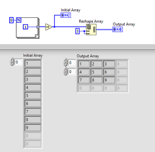Screen dimensions: 155x152
Task: Select the For Loop count terminal N
Action: pyautogui.click(x=19, y=20)
